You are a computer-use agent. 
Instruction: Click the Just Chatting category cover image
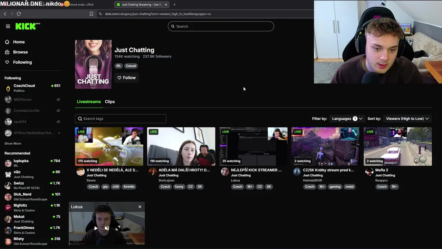click(93, 64)
